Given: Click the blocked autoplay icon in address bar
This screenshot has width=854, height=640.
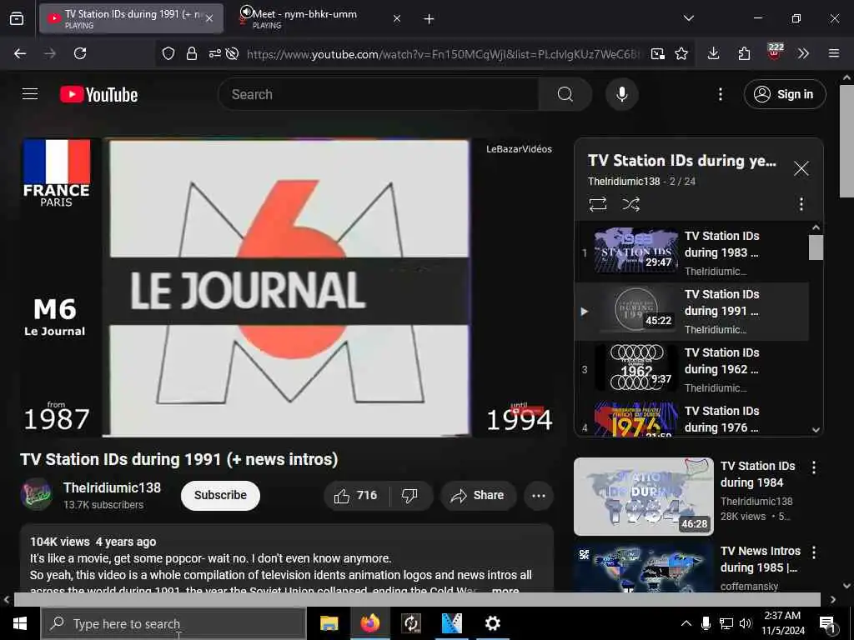Looking at the screenshot, I should tap(233, 53).
